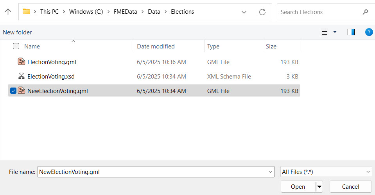This screenshot has height=195, width=375.
Task: Open the All Files type filter dropdown
Action: pos(326,172)
